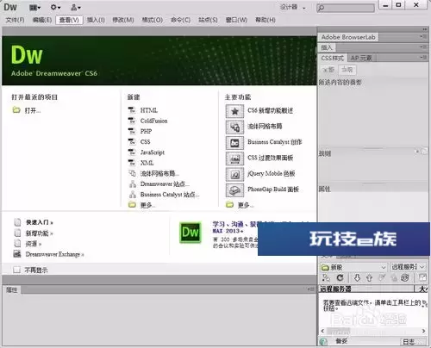Click the MAX 2013 link

pos(228,231)
